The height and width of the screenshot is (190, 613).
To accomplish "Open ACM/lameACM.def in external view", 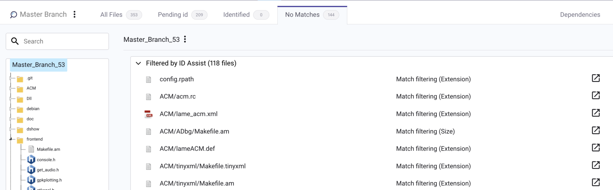I will [x=596, y=147].
